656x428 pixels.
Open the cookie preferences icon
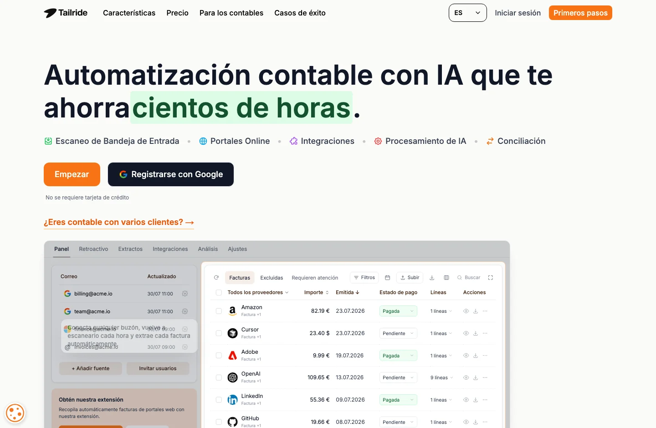pos(15,413)
